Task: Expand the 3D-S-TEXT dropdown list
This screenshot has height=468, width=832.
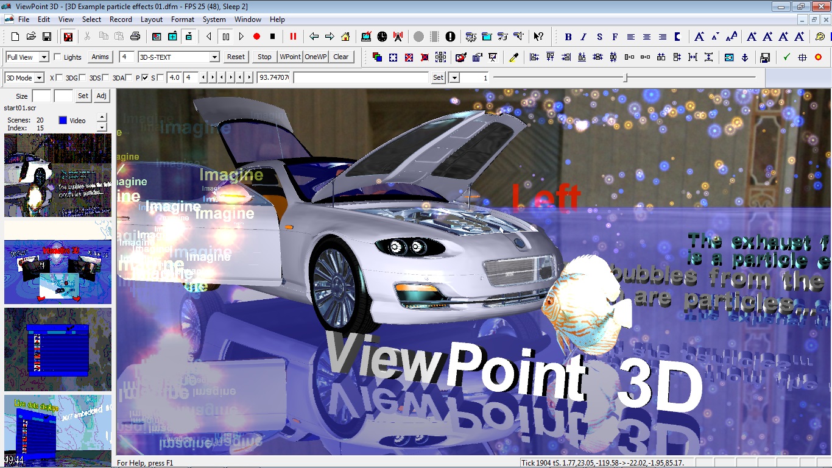Action: 214,57
